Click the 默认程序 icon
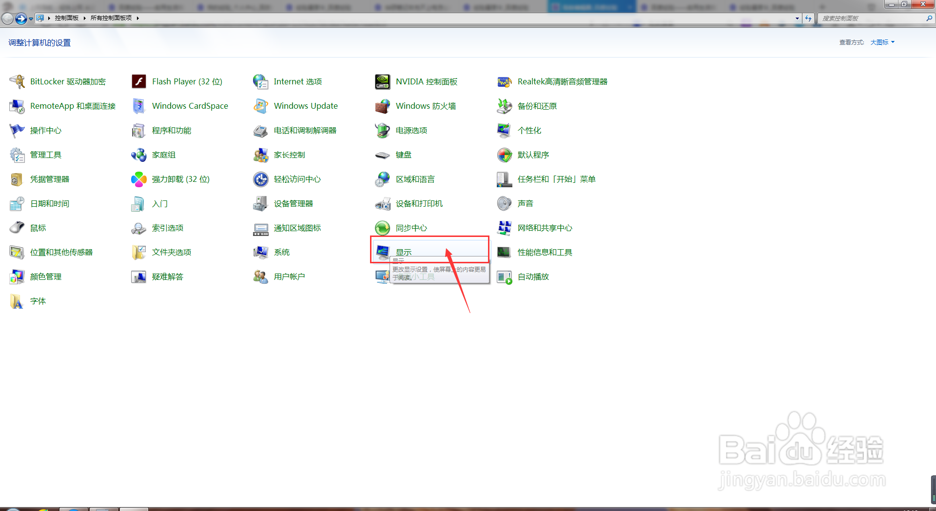The height and width of the screenshot is (511, 936). [505, 155]
